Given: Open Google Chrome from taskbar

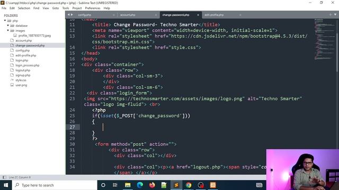Looking at the screenshot, I should click(189, 185).
